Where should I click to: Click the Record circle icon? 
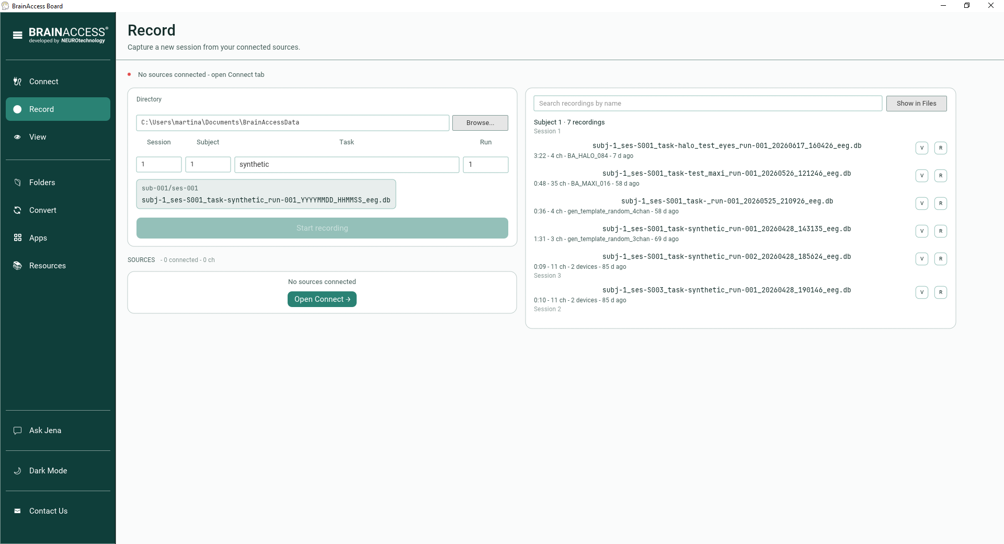click(17, 109)
